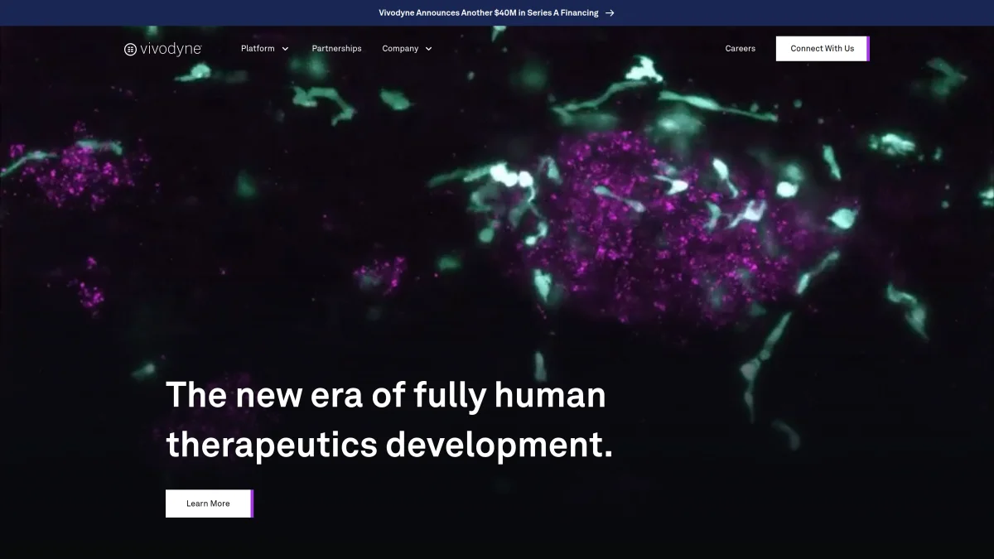Click the Connect With Us button
Viewport: 994px width, 559px height.
[821, 49]
